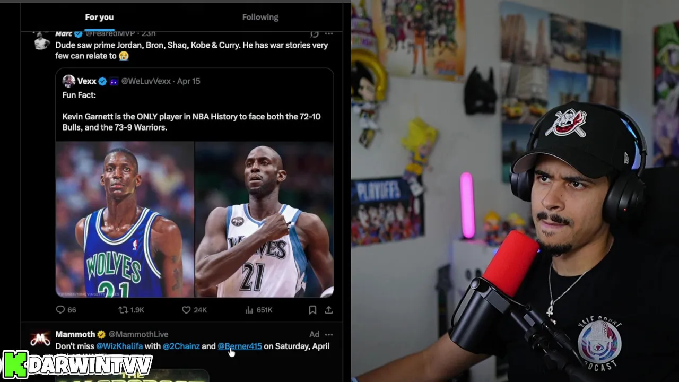This screenshot has height=382, width=679.
Task: Open young Garnett Wolves jersey photo
Action: point(125,219)
